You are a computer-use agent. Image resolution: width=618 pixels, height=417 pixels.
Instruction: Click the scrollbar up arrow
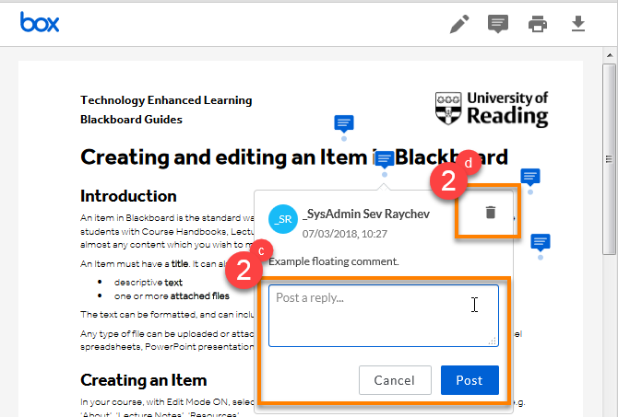point(610,55)
